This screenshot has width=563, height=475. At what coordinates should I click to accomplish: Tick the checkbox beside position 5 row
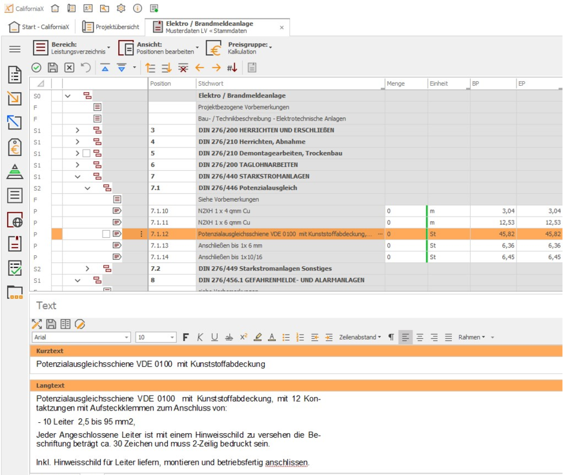click(87, 153)
